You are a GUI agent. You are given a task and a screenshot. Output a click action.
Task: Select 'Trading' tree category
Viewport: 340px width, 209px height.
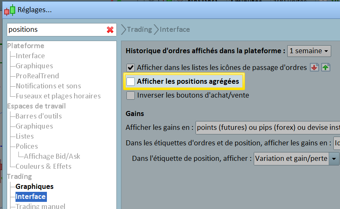(20, 176)
